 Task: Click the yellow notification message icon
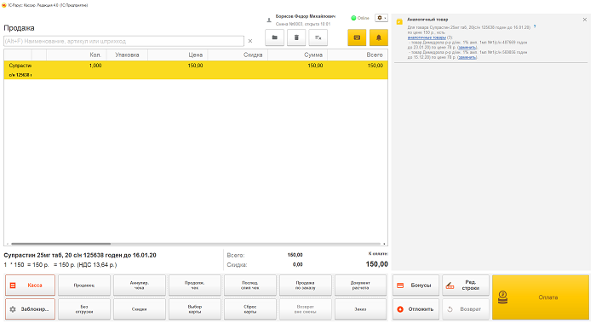399,21
